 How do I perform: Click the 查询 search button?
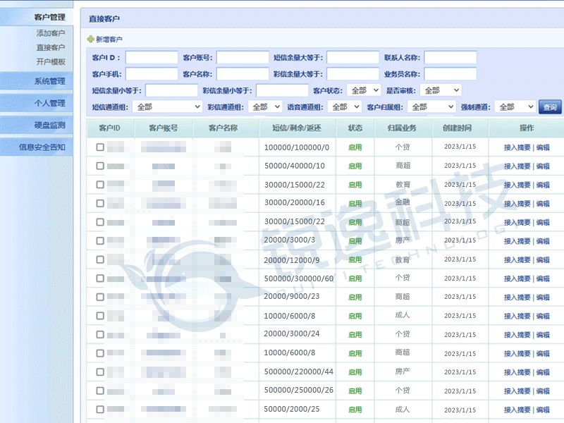550,107
